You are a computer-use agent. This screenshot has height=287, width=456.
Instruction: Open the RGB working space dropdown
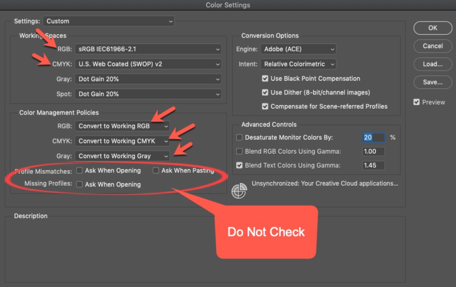(148, 49)
